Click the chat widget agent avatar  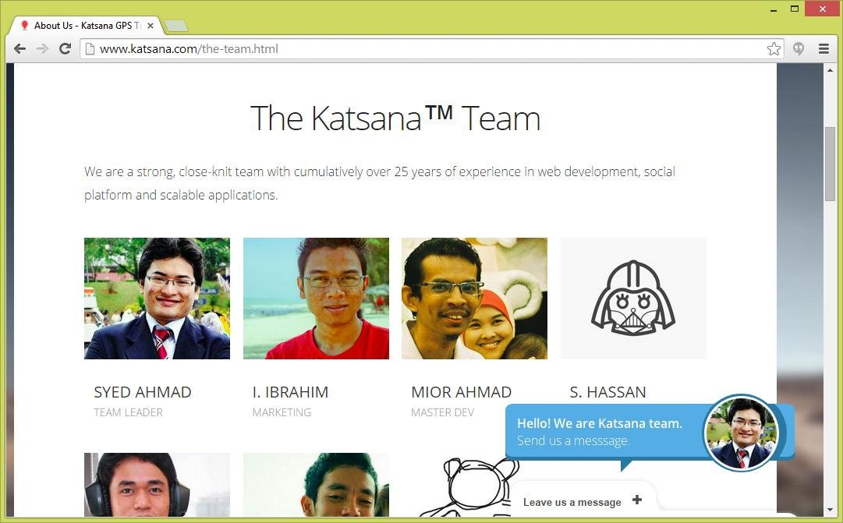click(x=742, y=433)
